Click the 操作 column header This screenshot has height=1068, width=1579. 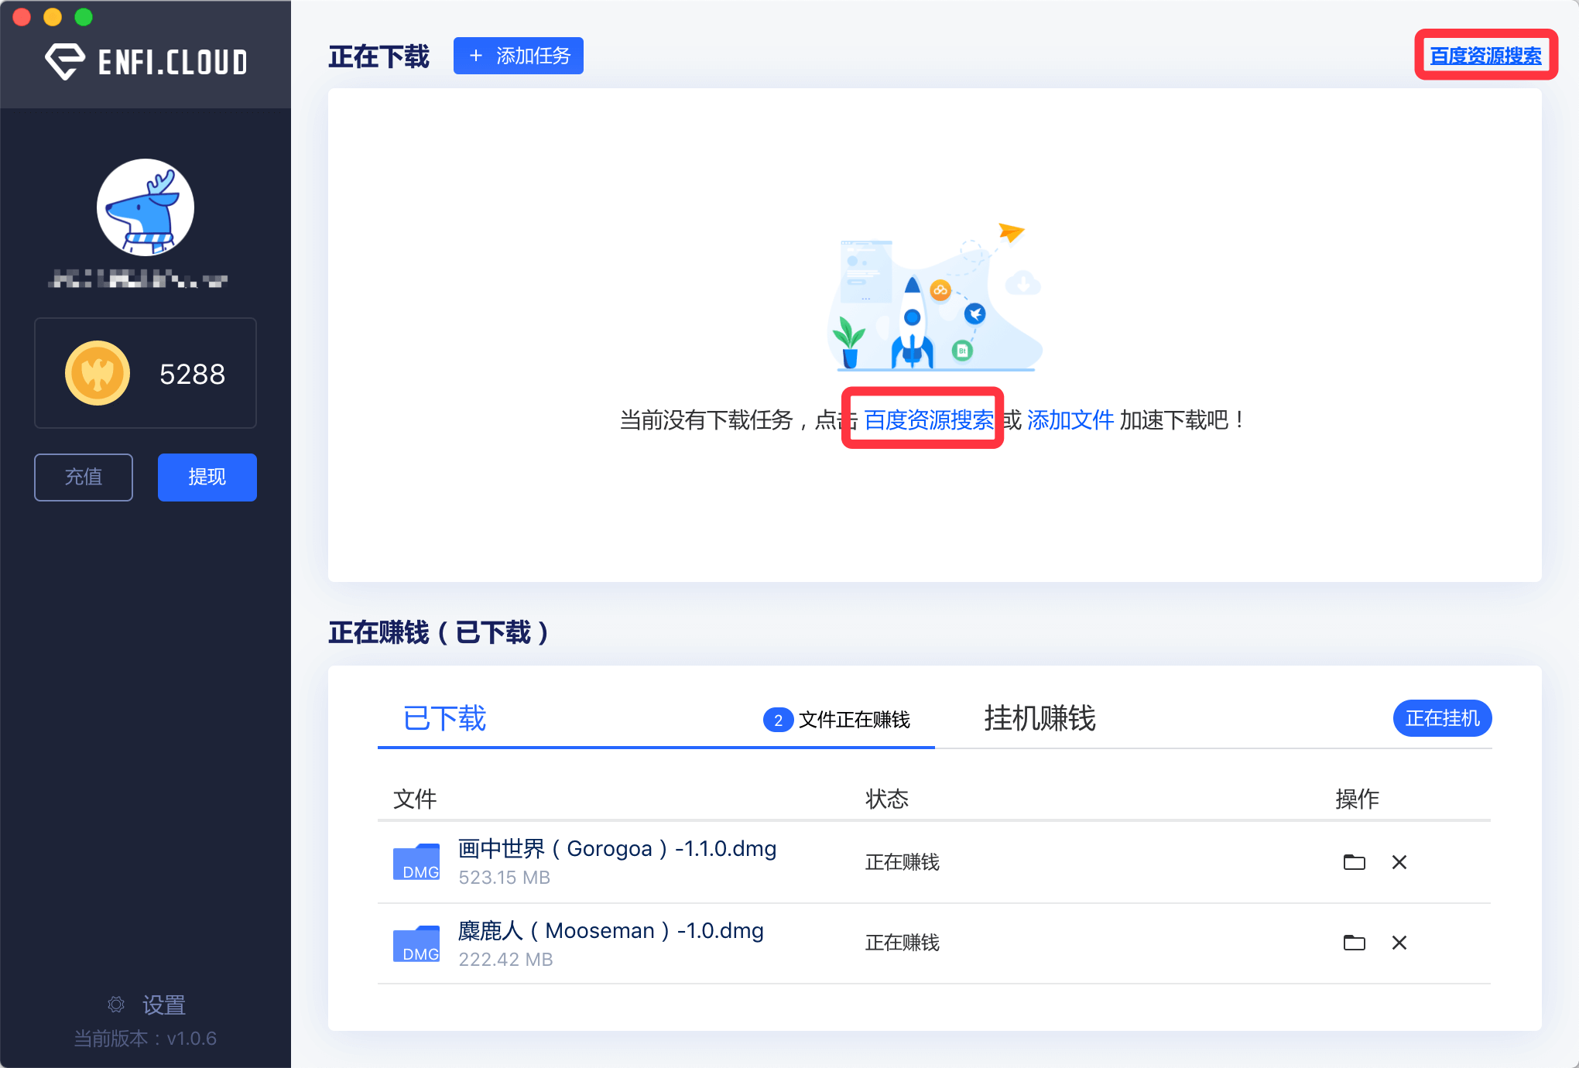1358,799
